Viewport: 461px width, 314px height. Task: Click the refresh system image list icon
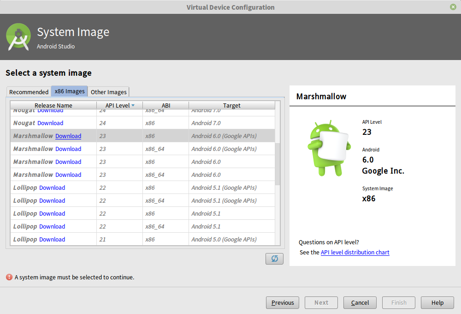coord(274,259)
